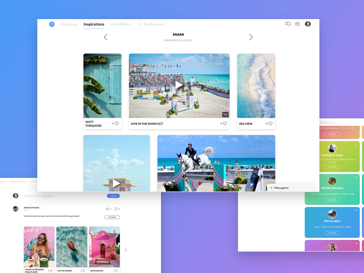Dismiss the purple rider card
Viewport: 364px width, 273px height.
click(356, 243)
